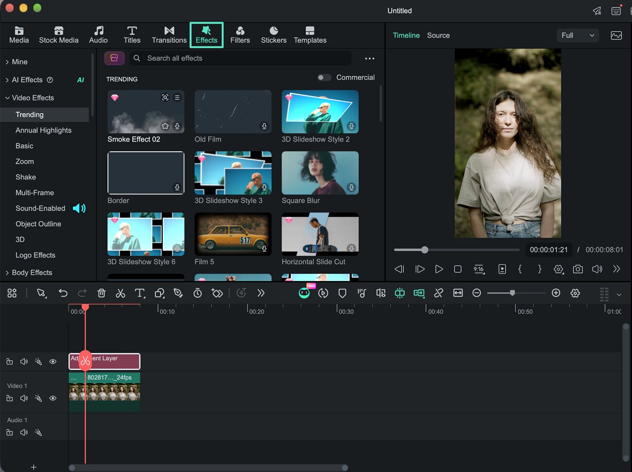Open the effects store icon beside search
Image resolution: width=632 pixels, height=472 pixels.
point(114,58)
